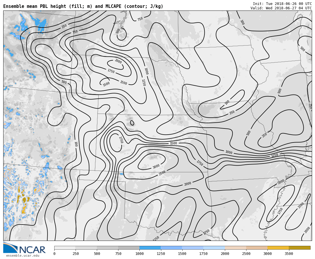Select the 1250–1500 medium blue colorbar swatch
The image size is (315, 259).
tap(171, 248)
